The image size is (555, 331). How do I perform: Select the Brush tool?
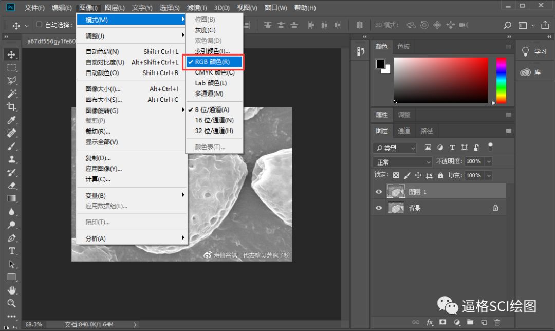[11, 146]
